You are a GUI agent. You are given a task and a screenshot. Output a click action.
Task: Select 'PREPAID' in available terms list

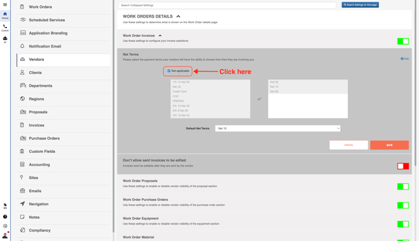[x=210, y=101]
